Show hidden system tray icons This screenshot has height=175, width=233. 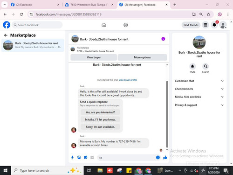[x=180, y=170]
